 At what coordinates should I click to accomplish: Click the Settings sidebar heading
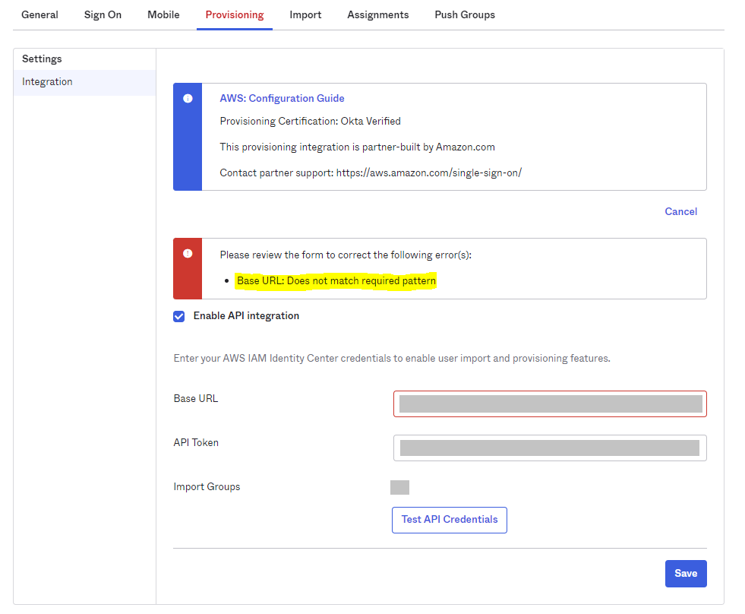tap(42, 59)
